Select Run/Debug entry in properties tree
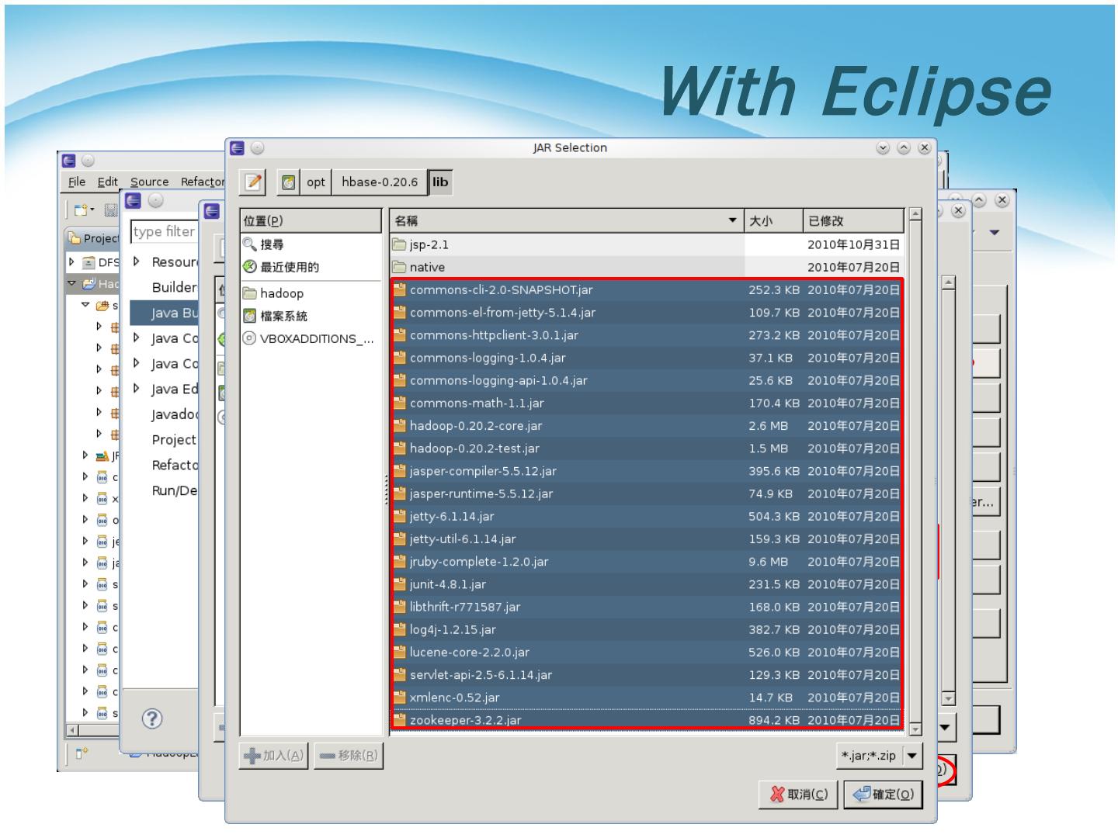The image size is (1118, 838). coord(175,490)
